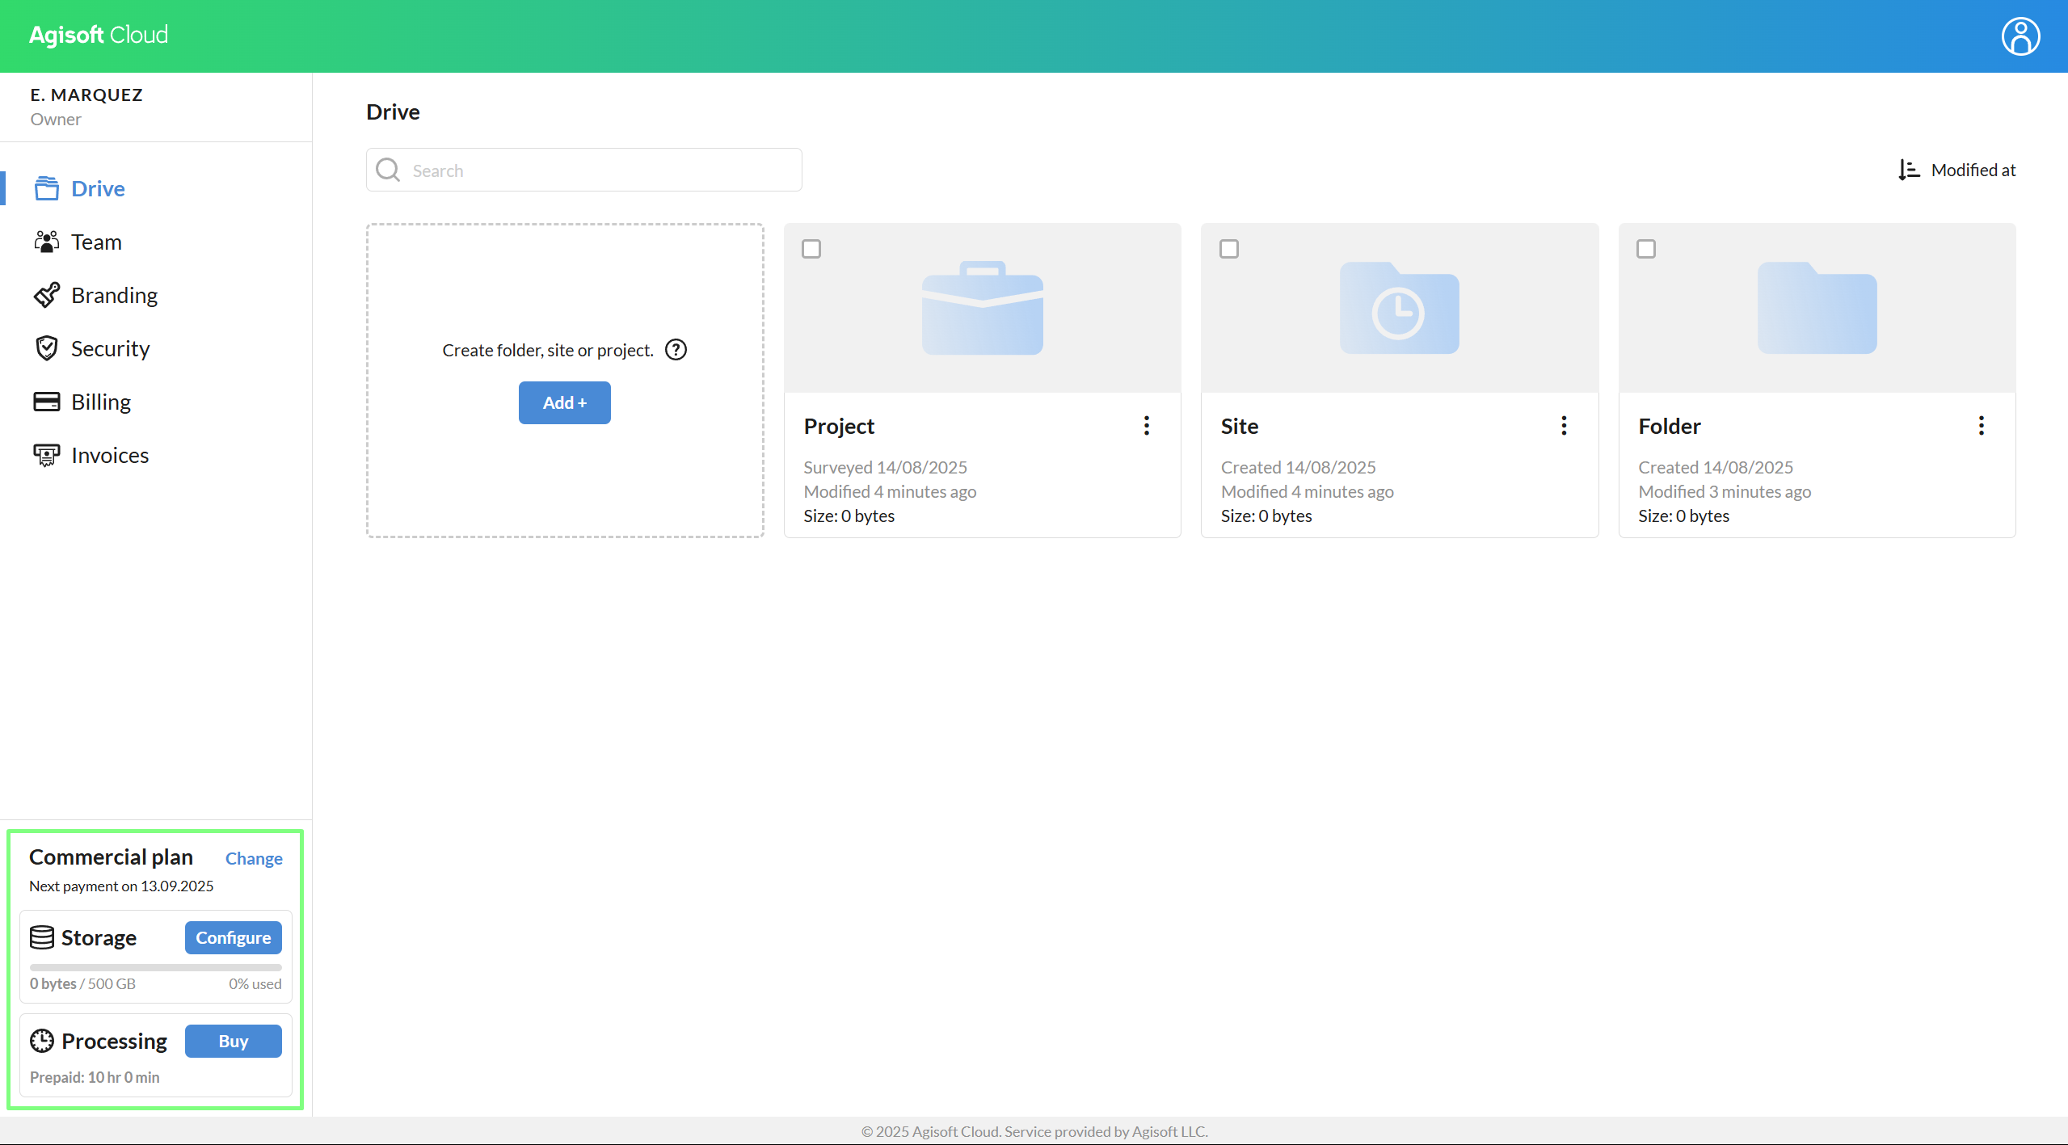
Task: Open Project three-dot options menu
Action: (1146, 426)
